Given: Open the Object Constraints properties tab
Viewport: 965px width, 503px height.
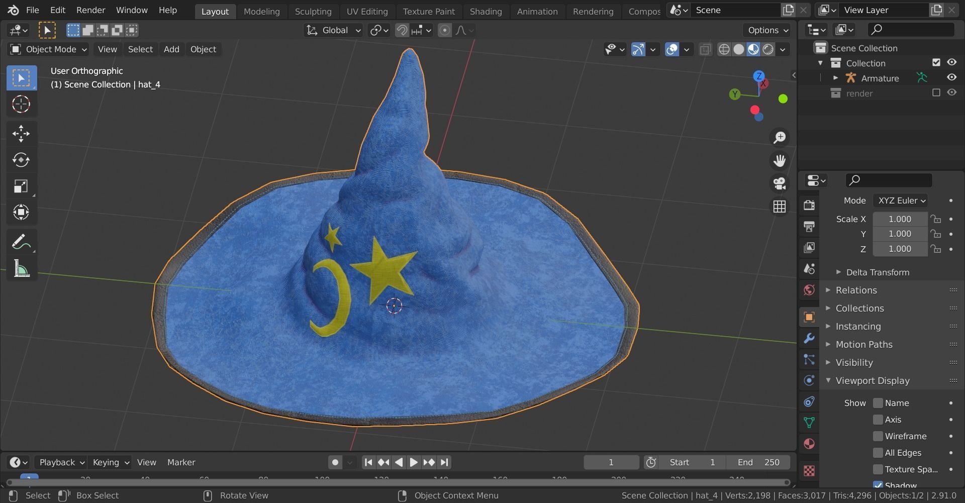Looking at the screenshot, I should pyautogui.click(x=809, y=401).
